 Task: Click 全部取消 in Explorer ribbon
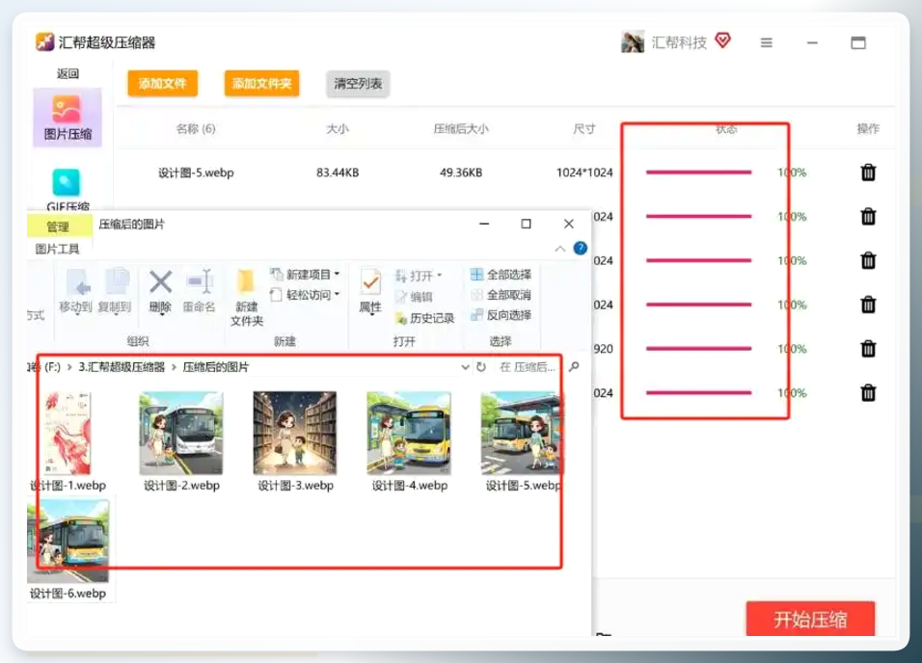(x=501, y=295)
